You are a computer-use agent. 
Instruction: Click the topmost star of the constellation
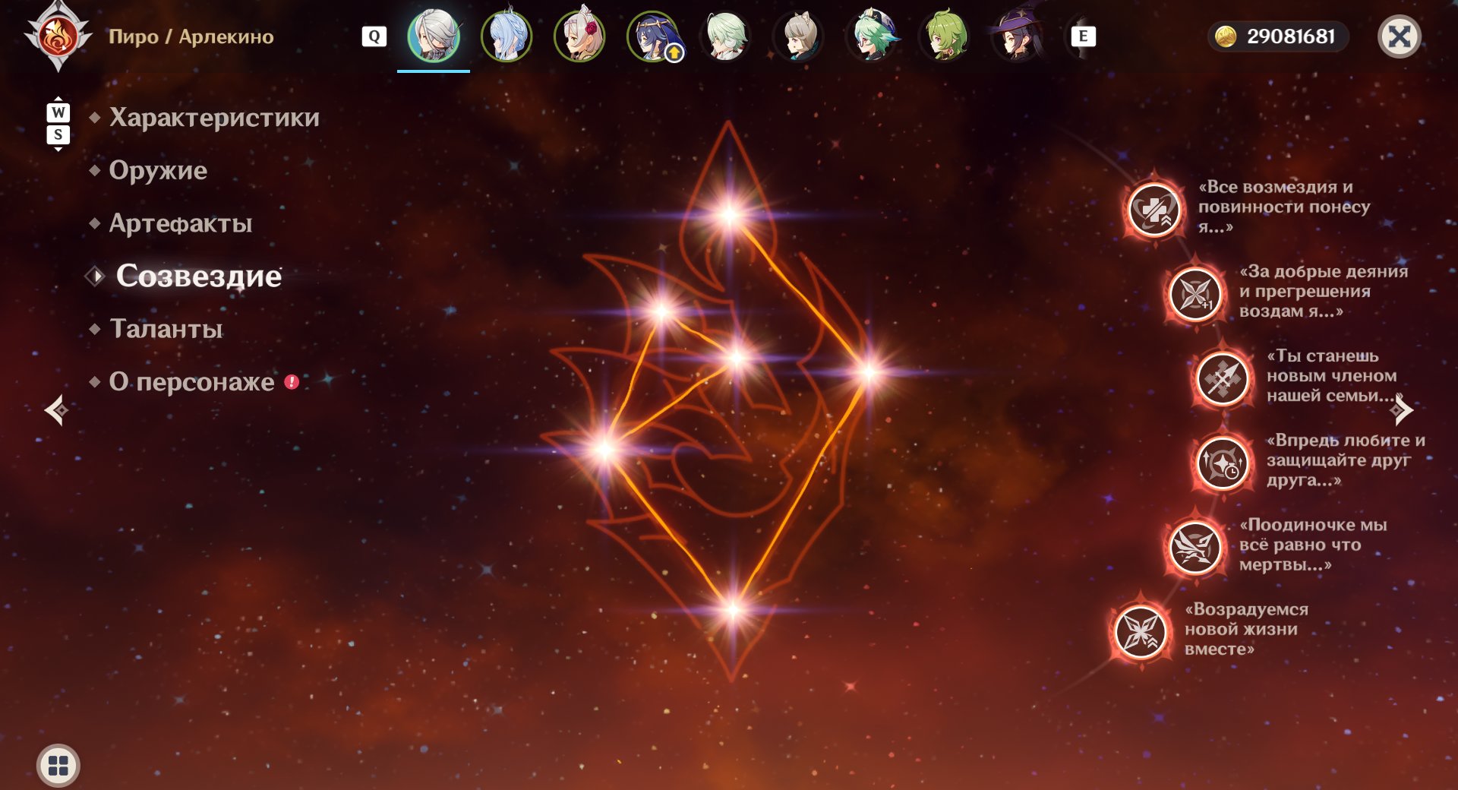click(x=730, y=214)
